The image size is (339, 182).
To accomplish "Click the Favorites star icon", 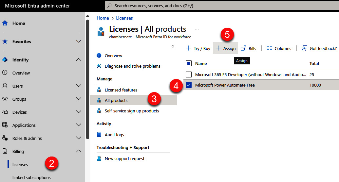I will (x=5, y=41).
